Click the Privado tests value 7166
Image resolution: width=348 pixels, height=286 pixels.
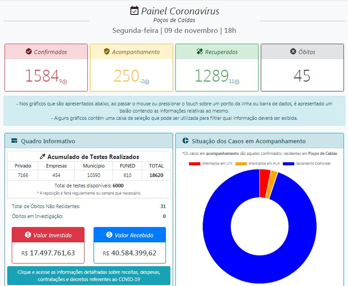23,175
